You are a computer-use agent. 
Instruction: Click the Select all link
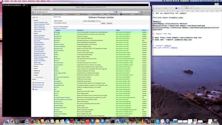55,28
